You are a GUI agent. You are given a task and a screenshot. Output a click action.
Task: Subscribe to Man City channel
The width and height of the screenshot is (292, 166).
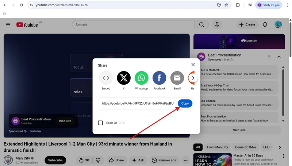[55, 160]
